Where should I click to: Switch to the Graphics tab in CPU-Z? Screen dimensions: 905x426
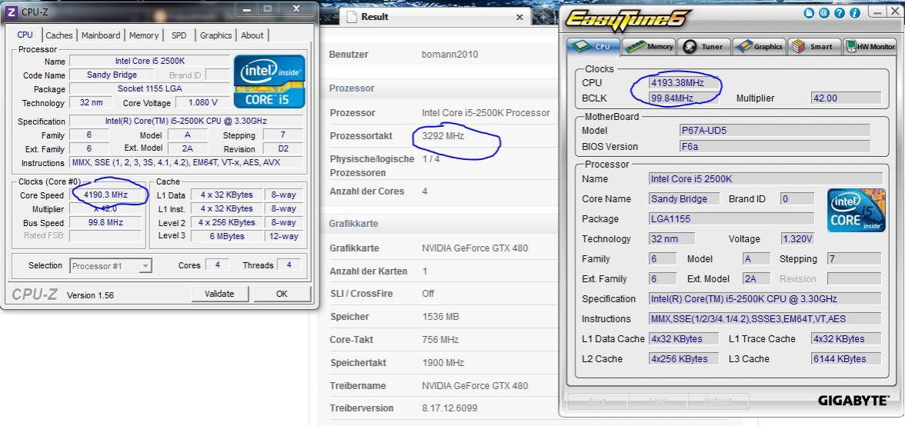tap(215, 35)
